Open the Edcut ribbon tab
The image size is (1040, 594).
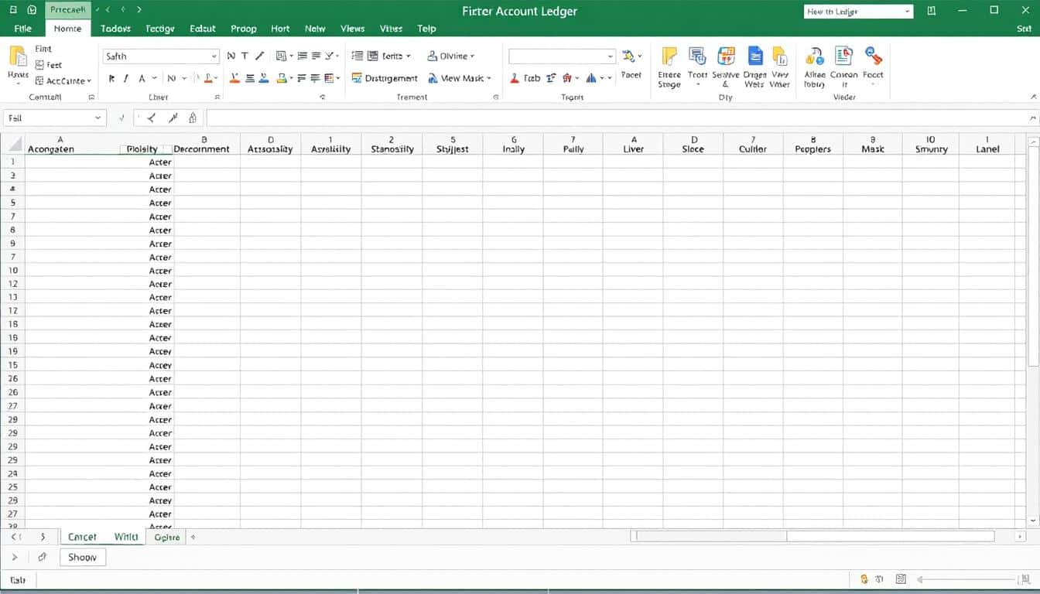coord(203,29)
